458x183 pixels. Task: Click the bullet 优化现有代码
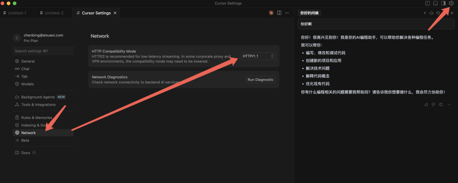tap(318, 84)
